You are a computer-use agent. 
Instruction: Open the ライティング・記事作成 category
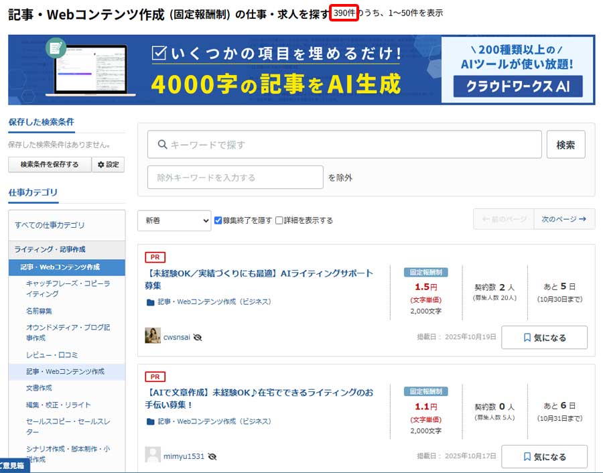(x=50, y=249)
